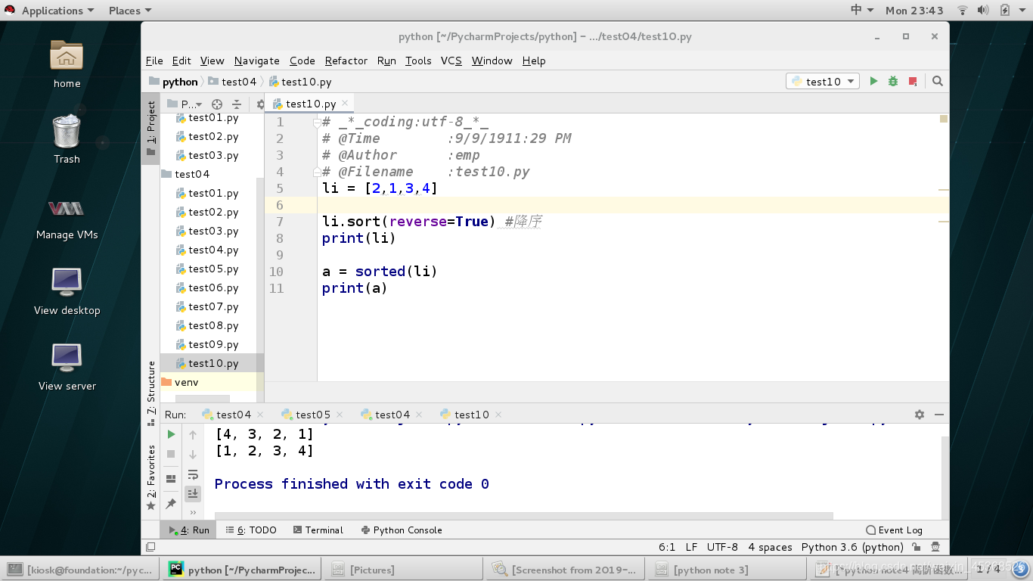
Task: Click the Run panel stop square
Action: click(171, 454)
